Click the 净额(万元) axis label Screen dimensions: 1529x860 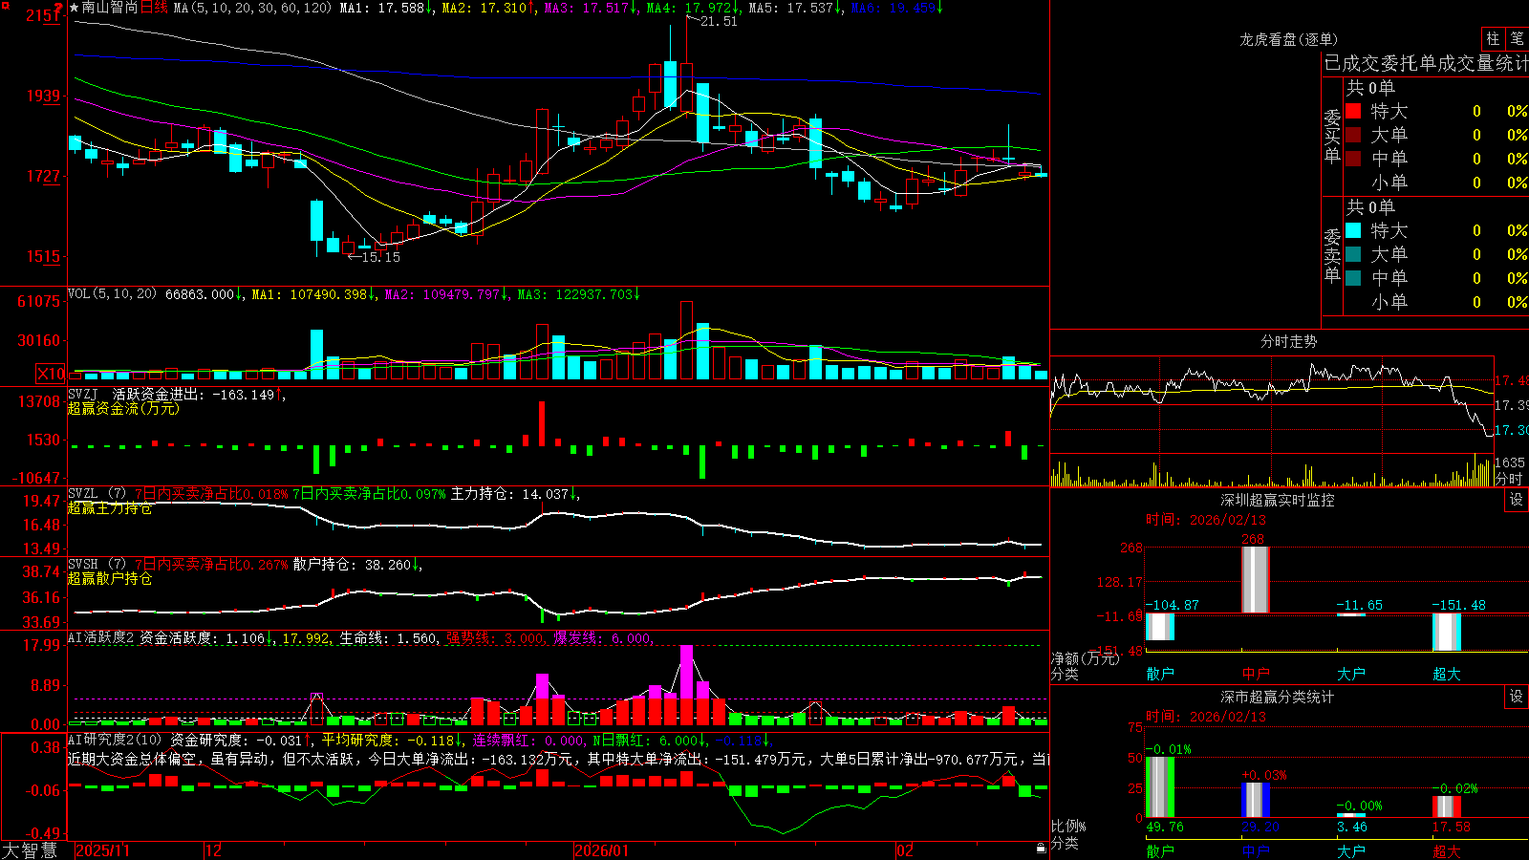[1085, 658]
